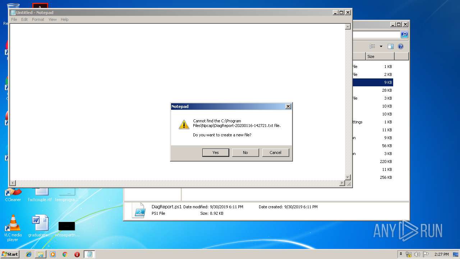Change the view icon in Explorer
Screen dimensions: 460x259
coord(372,46)
